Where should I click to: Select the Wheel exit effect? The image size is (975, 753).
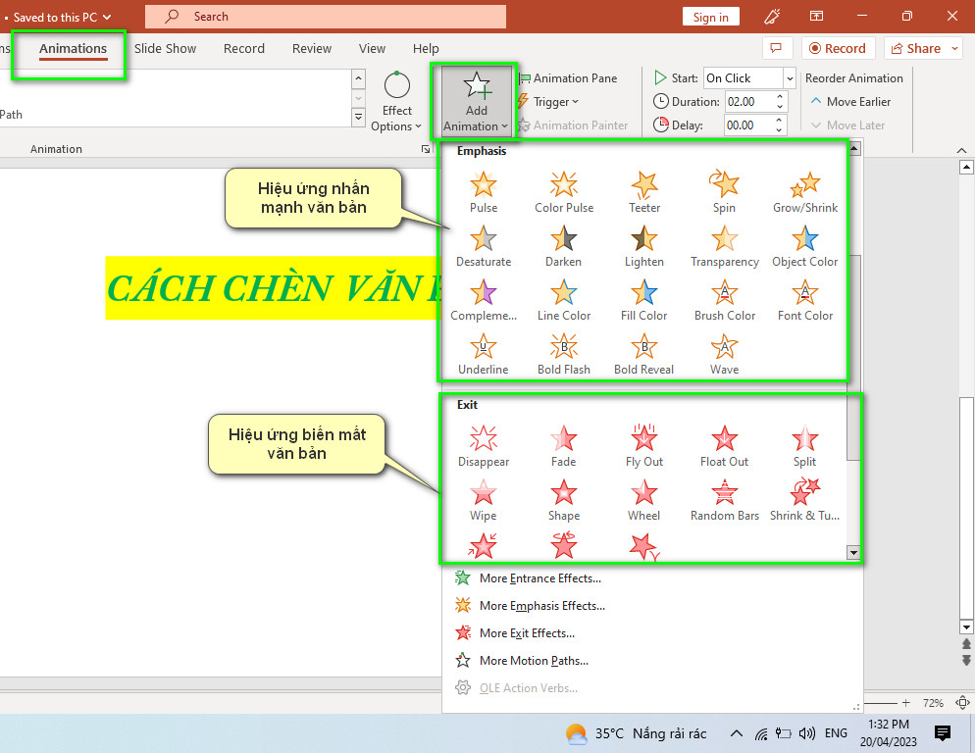coord(644,501)
